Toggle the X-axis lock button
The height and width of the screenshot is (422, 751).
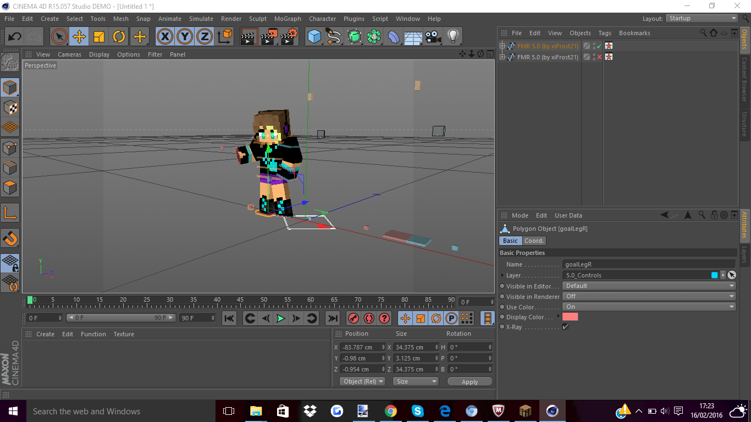(x=164, y=37)
